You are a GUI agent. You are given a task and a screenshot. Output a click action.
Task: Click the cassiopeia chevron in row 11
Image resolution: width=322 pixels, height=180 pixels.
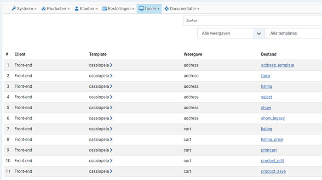(111, 171)
